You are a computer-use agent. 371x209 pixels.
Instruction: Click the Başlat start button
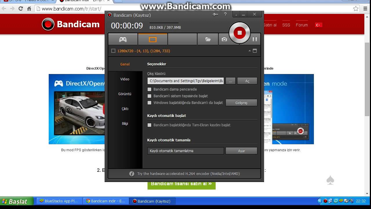point(16,201)
